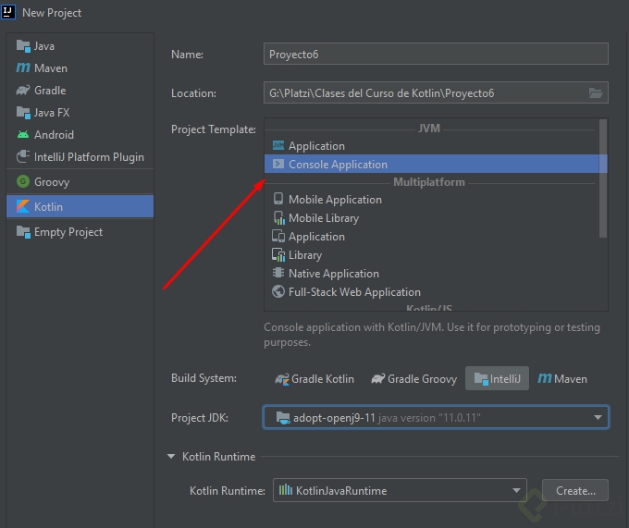
Task: Select Empty Project in the sidebar
Action: (68, 232)
